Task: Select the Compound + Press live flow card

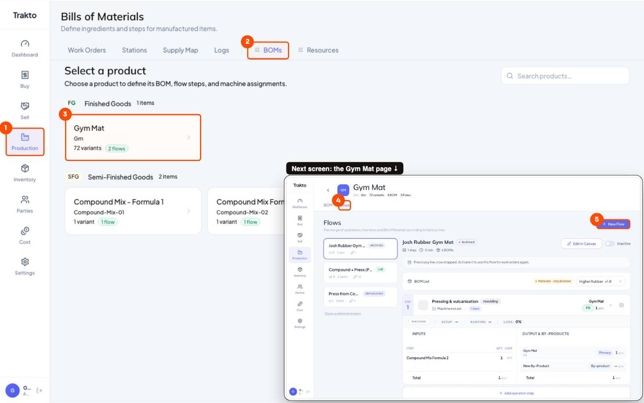Action: 360,273
